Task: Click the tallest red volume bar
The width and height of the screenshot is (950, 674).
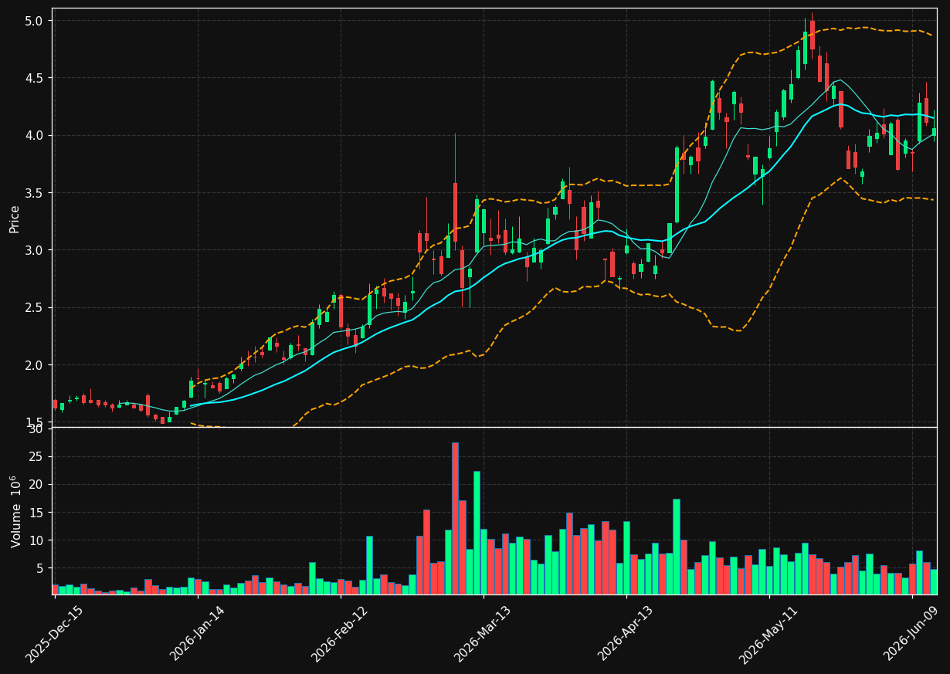Action: pyautogui.click(x=455, y=518)
